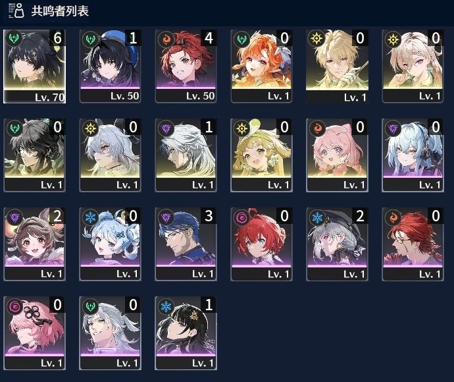Click the fire element icon on pink-haired cat-ear girl
The width and height of the screenshot is (454, 382).
pyautogui.click(x=317, y=128)
